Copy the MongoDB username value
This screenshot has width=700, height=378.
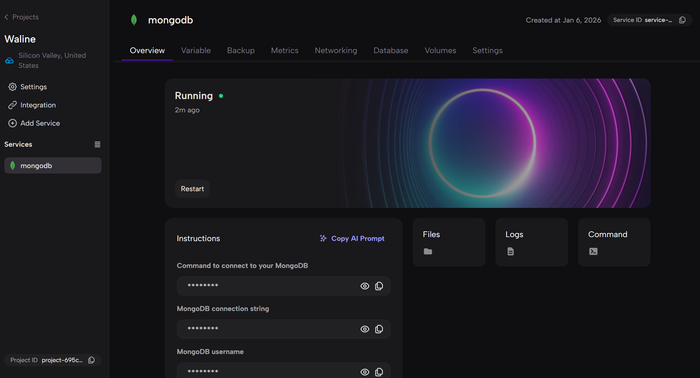tap(379, 372)
